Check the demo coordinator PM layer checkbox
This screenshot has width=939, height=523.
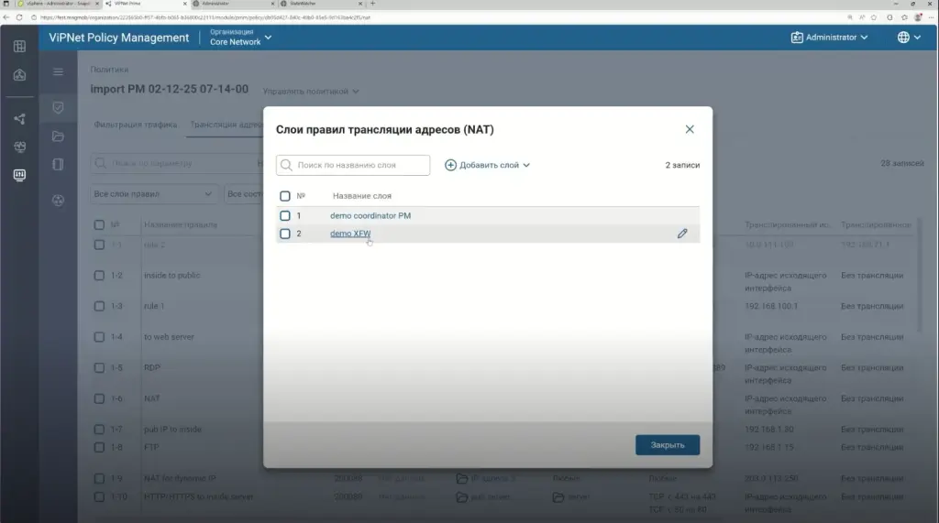(285, 215)
